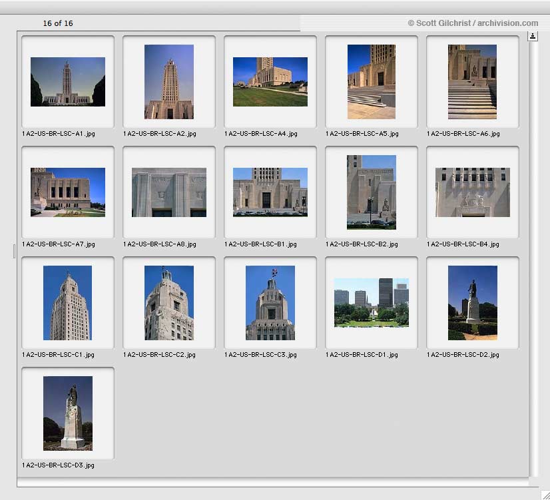Select thumbnail 1A2-US-BR-LSC-C1.jpg
Screen dimensions: 550x500
click(x=68, y=303)
